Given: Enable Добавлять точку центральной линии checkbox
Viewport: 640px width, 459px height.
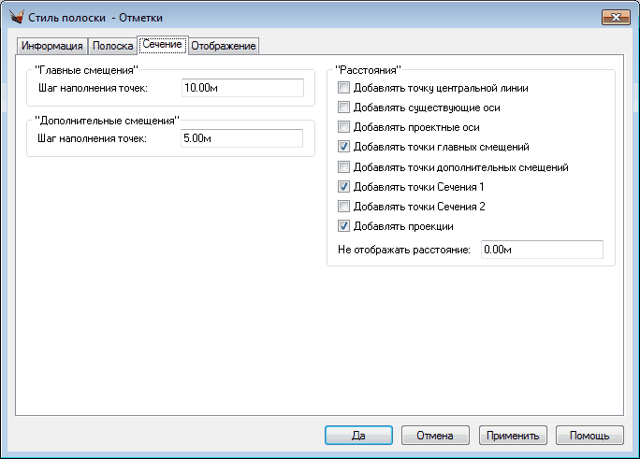Looking at the screenshot, I should click(x=344, y=88).
